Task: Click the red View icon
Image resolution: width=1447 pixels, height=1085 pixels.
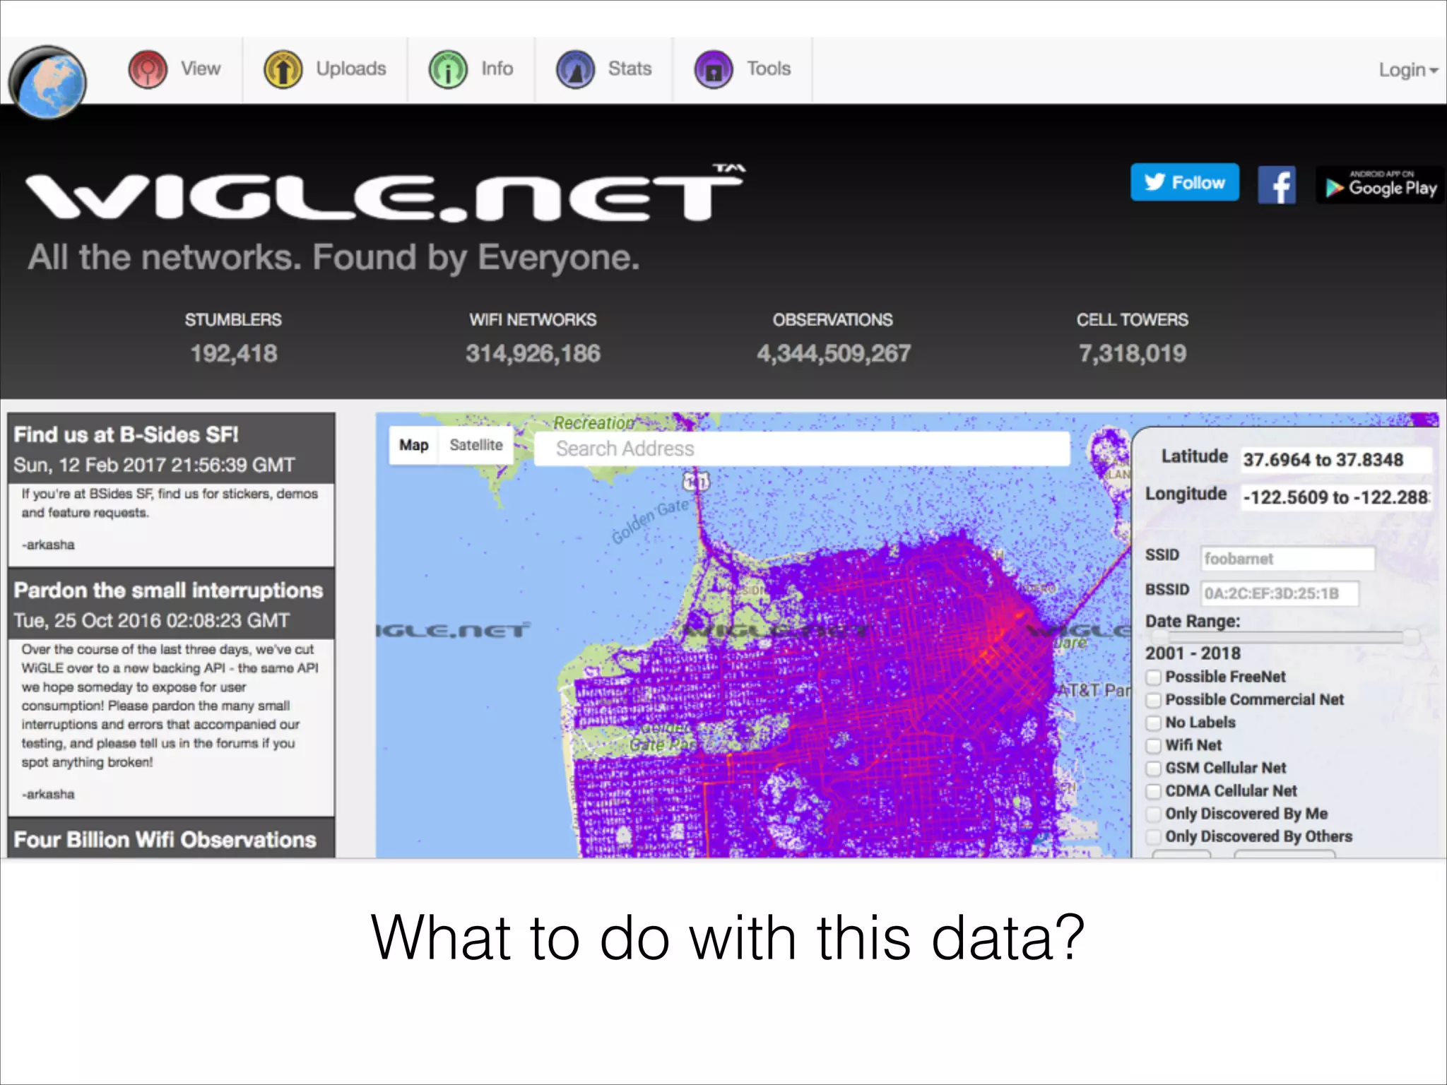Action: pos(148,69)
